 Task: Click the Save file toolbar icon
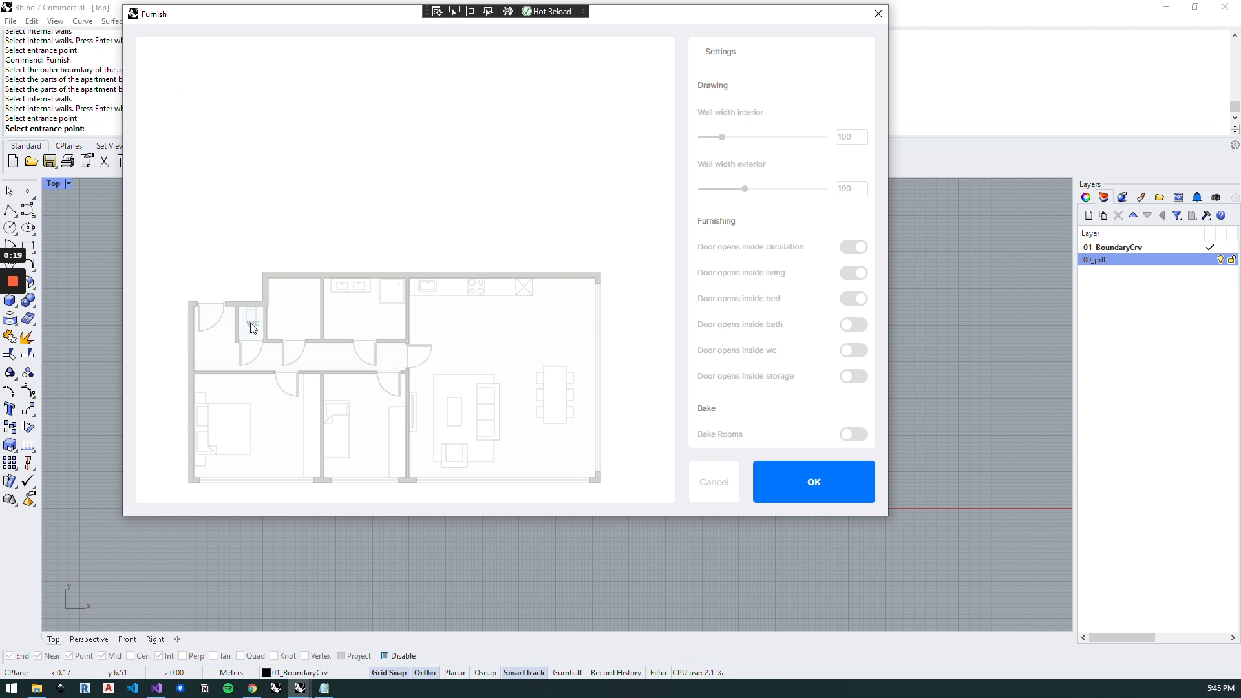(50, 162)
